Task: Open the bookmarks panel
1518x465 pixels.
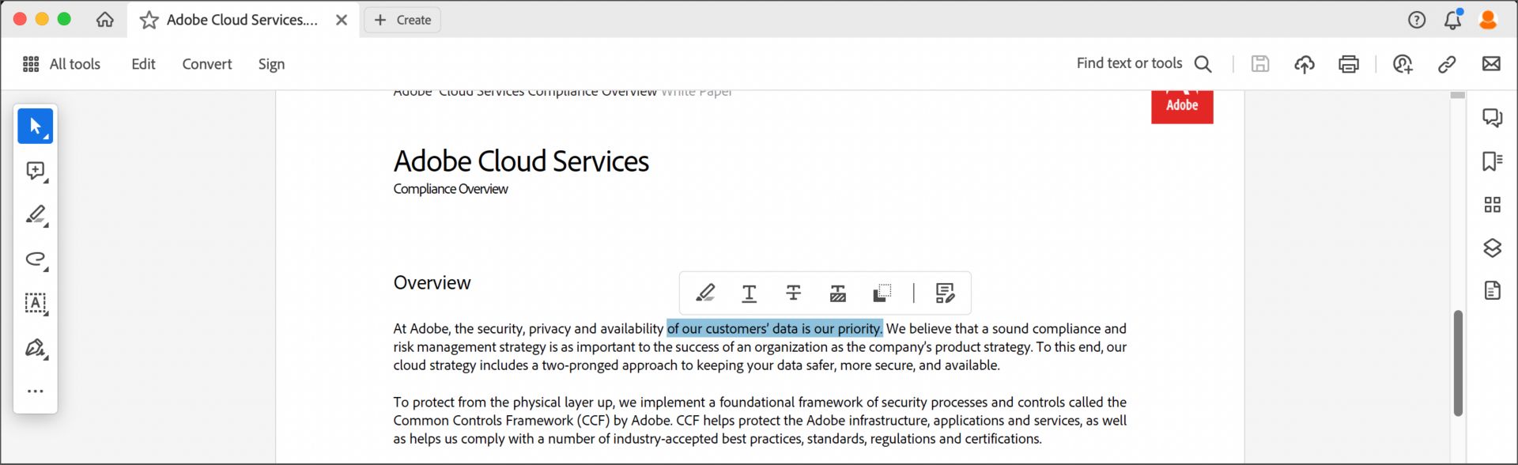Action: click(1492, 161)
